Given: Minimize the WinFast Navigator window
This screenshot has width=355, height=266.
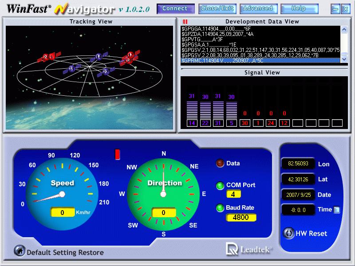Looking at the screenshot, I should (x=335, y=9).
